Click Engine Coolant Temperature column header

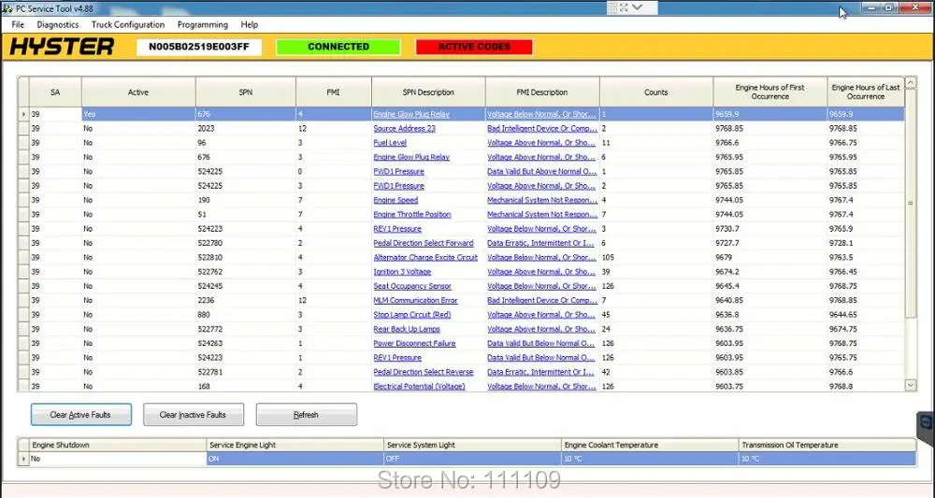click(x=650, y=445)
